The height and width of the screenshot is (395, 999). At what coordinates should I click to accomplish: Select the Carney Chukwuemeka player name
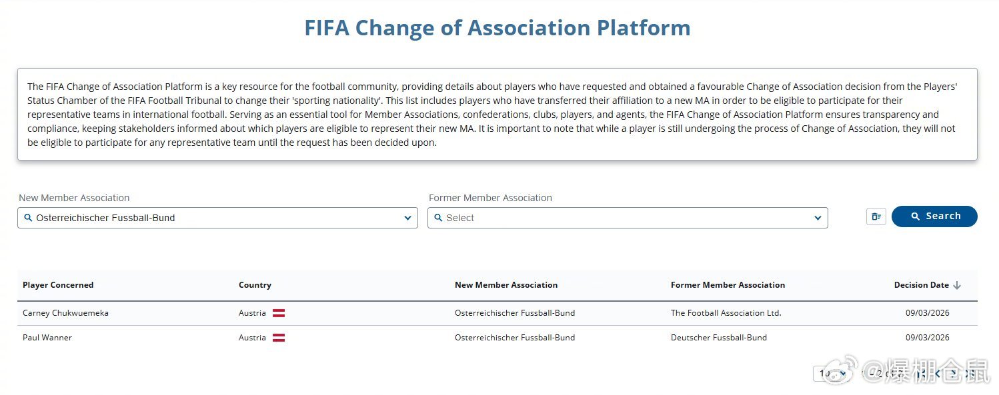pyautogui.click(x=65, y=313)
